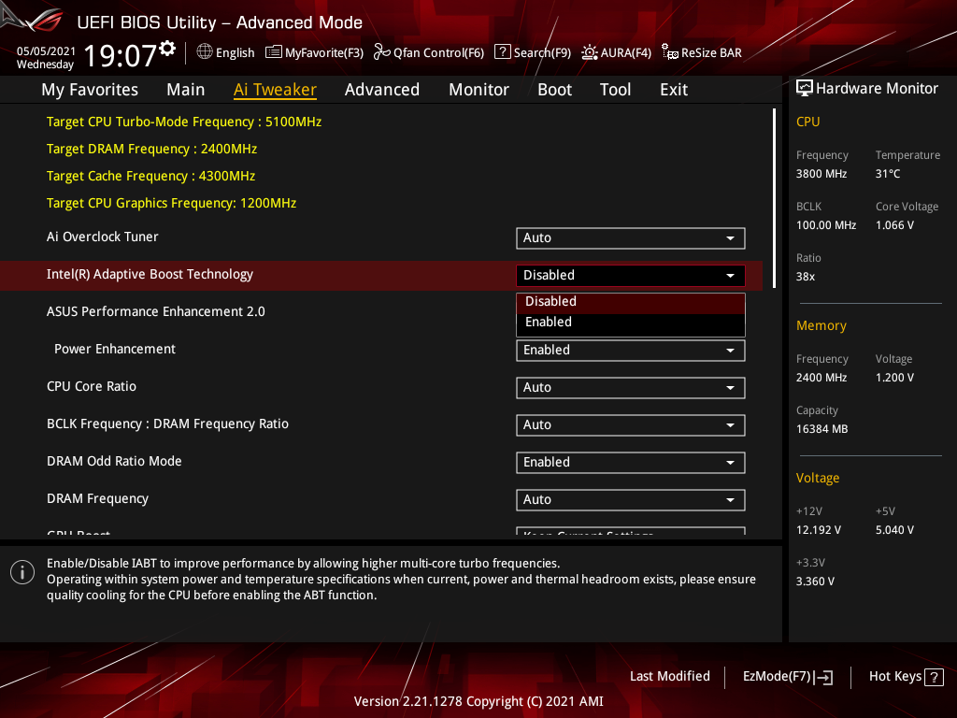Open DRAM Frequency dropdown
The image size is (957, 718).
(631, 500)
